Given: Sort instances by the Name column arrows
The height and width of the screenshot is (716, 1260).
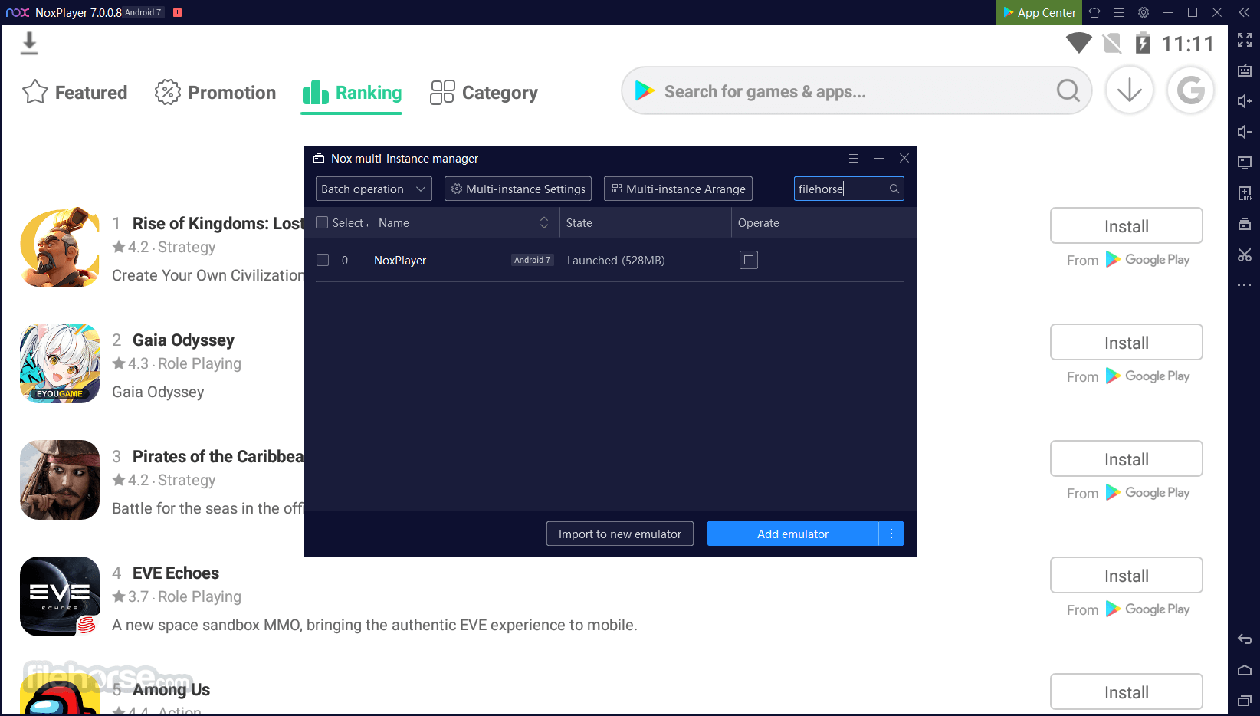Looking at the screenshot, I should [544, 222].
